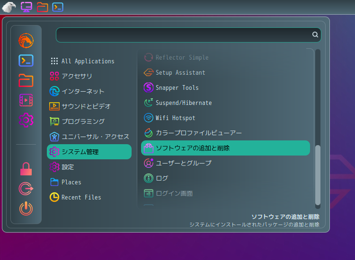Screen dimensions: 355x260
Task: Open カラープロファイルビューアー
Action: coord(225,133)
